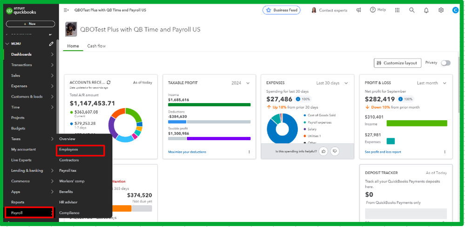The height and width of the screenshot is (227, 465).
Task: Open the notifications bell
Action: [426, 10]
